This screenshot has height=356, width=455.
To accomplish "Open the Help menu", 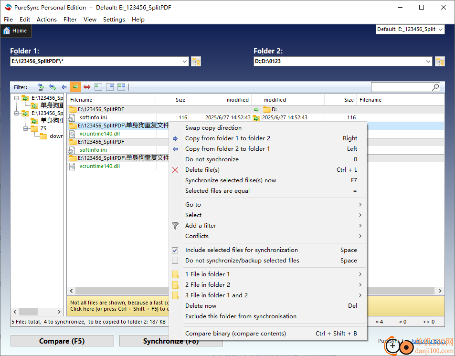I will (x=138, y=20).
